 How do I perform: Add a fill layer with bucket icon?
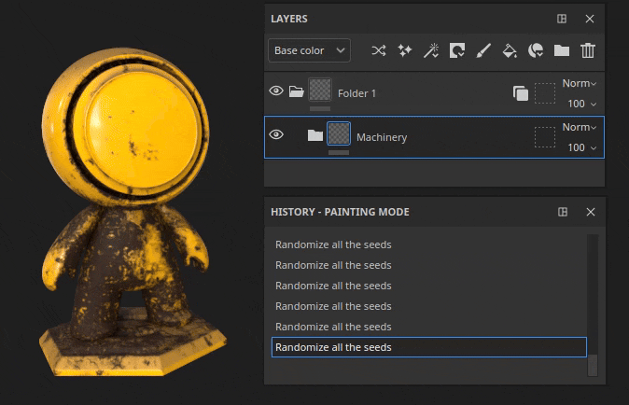(510, 50)
